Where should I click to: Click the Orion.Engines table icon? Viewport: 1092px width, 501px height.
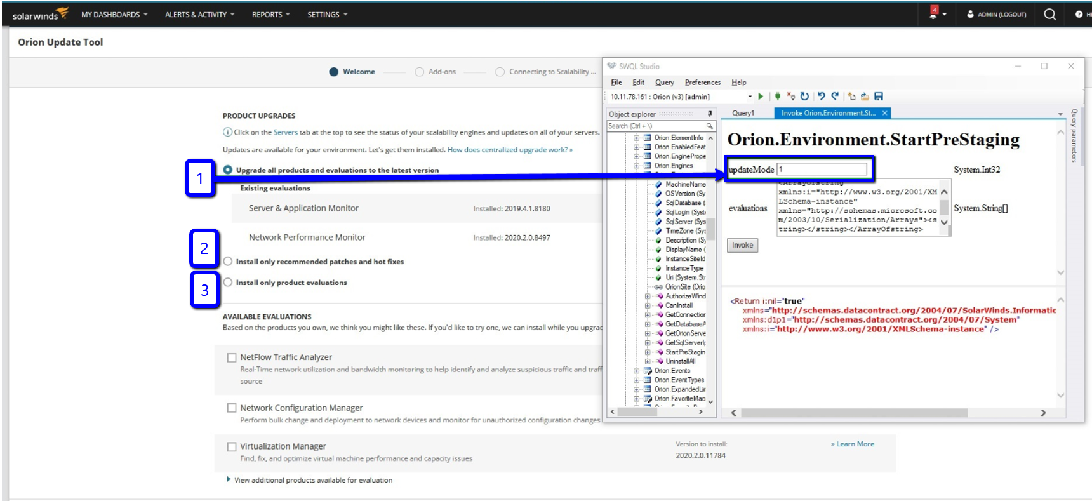pos(648,166)
